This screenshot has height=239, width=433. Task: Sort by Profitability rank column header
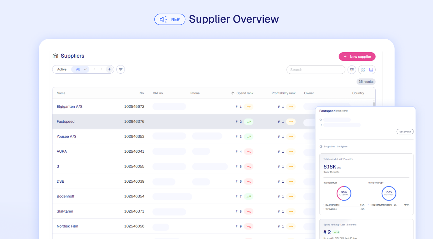tap(284, 93)
